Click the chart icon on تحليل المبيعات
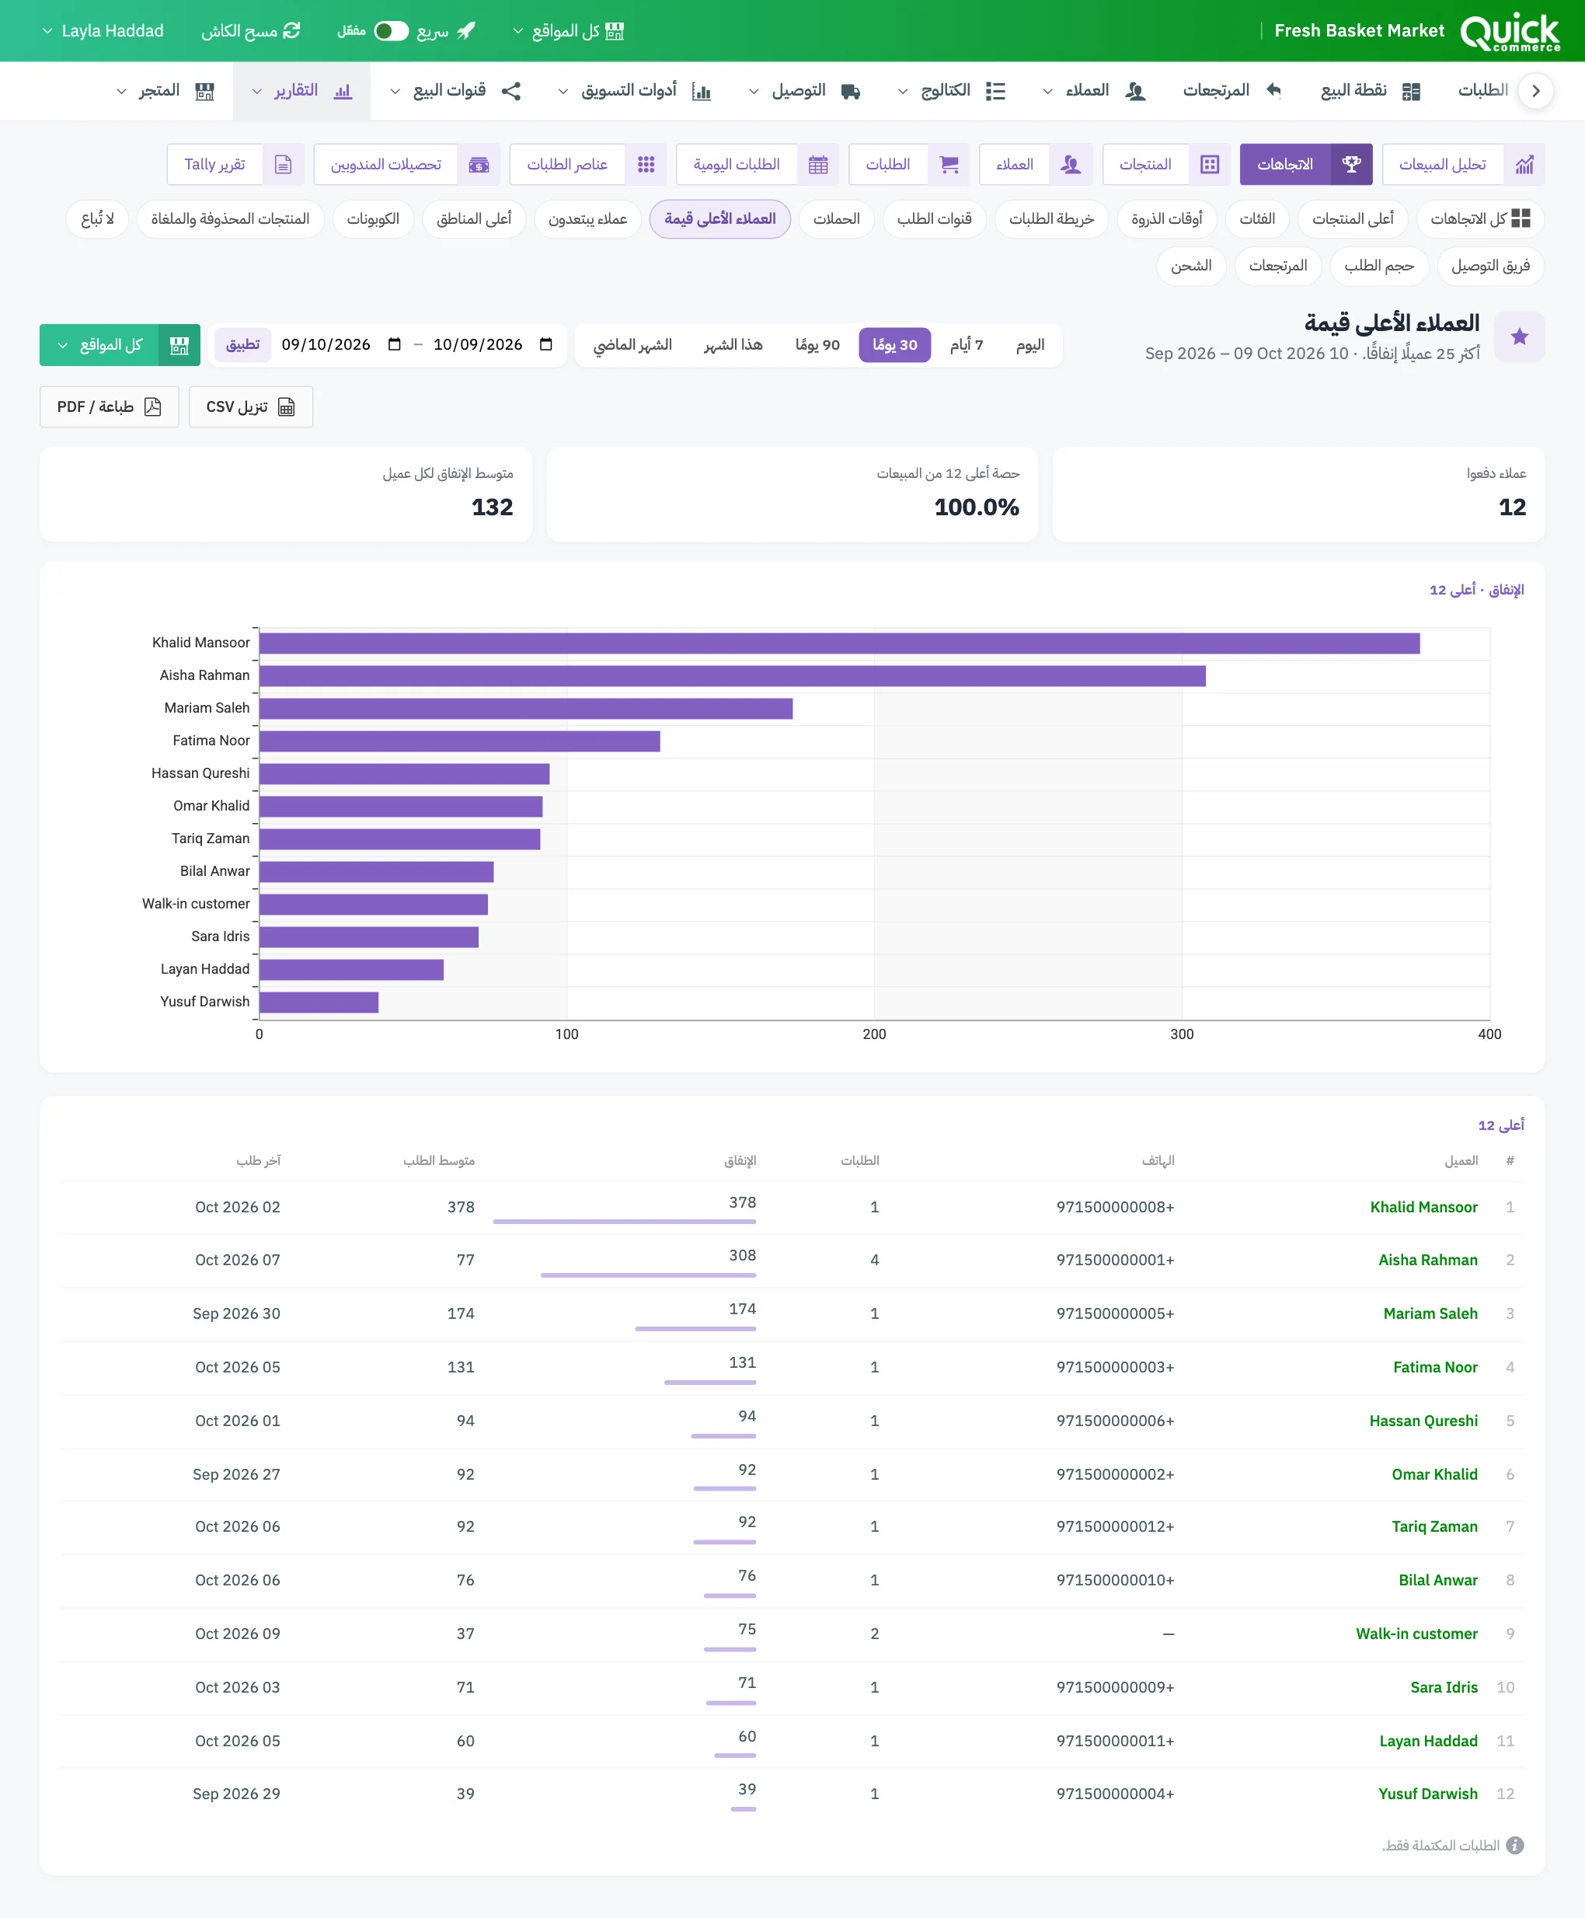Screen dimensions: 1585x1918 tap(1524, 165)
